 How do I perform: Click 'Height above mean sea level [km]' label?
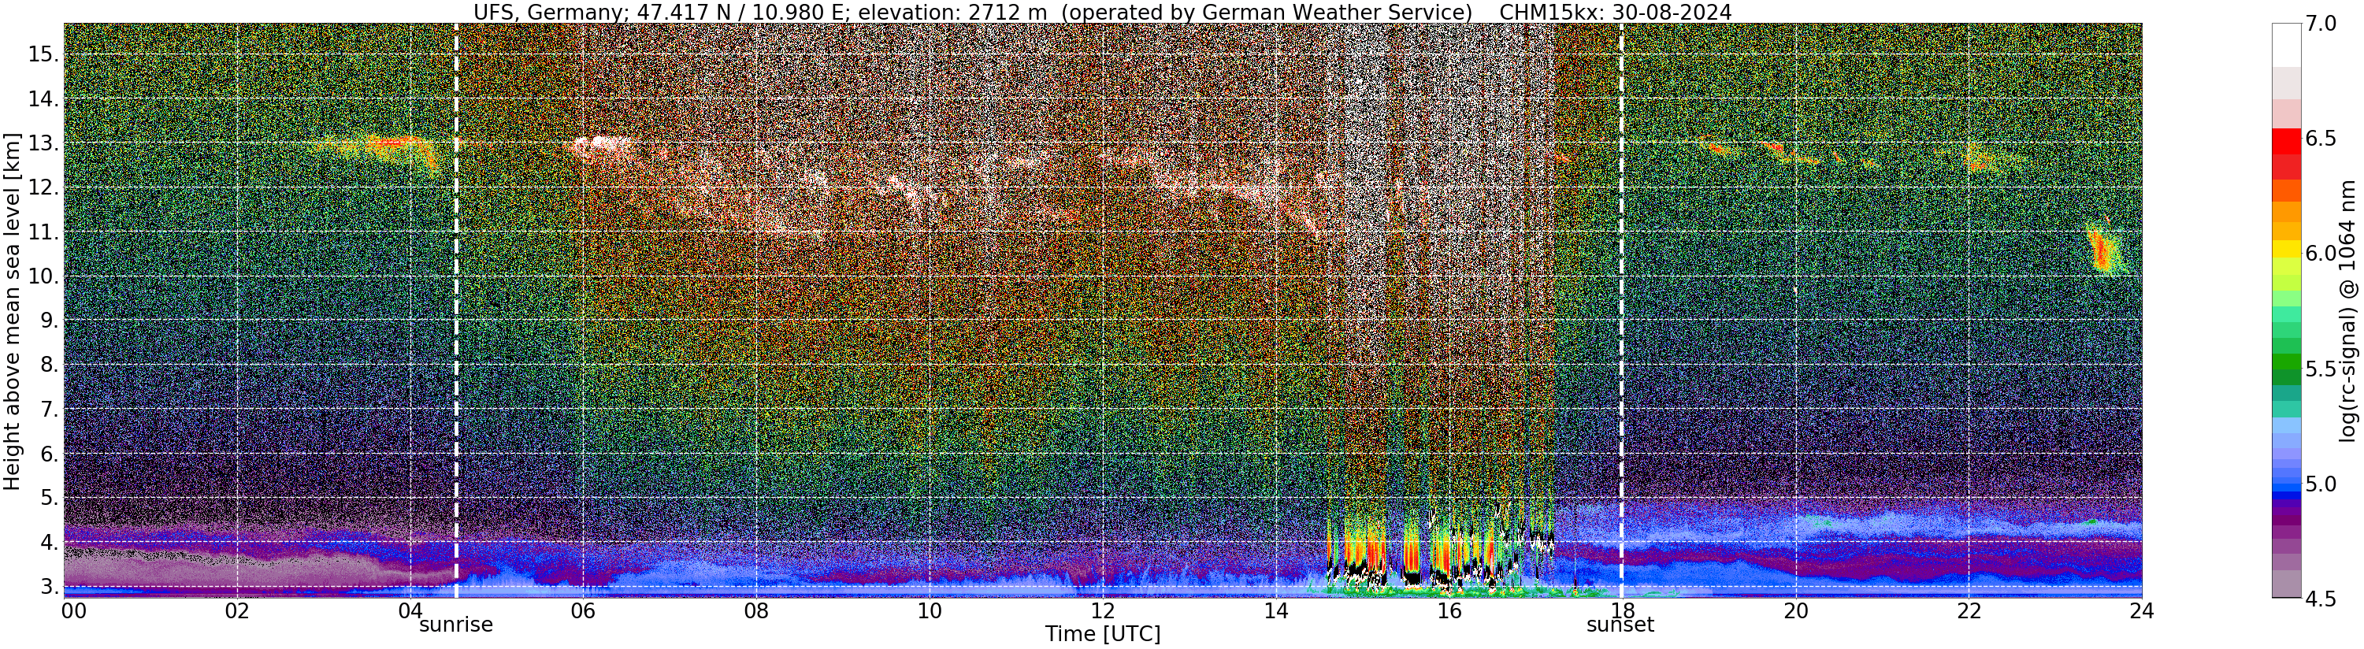click(12, 310)
